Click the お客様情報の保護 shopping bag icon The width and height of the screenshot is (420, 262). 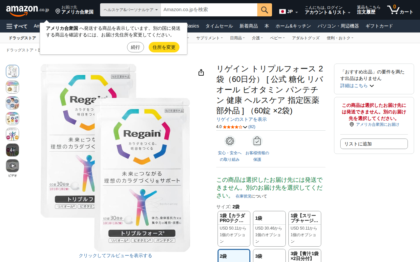pos(257,141)
